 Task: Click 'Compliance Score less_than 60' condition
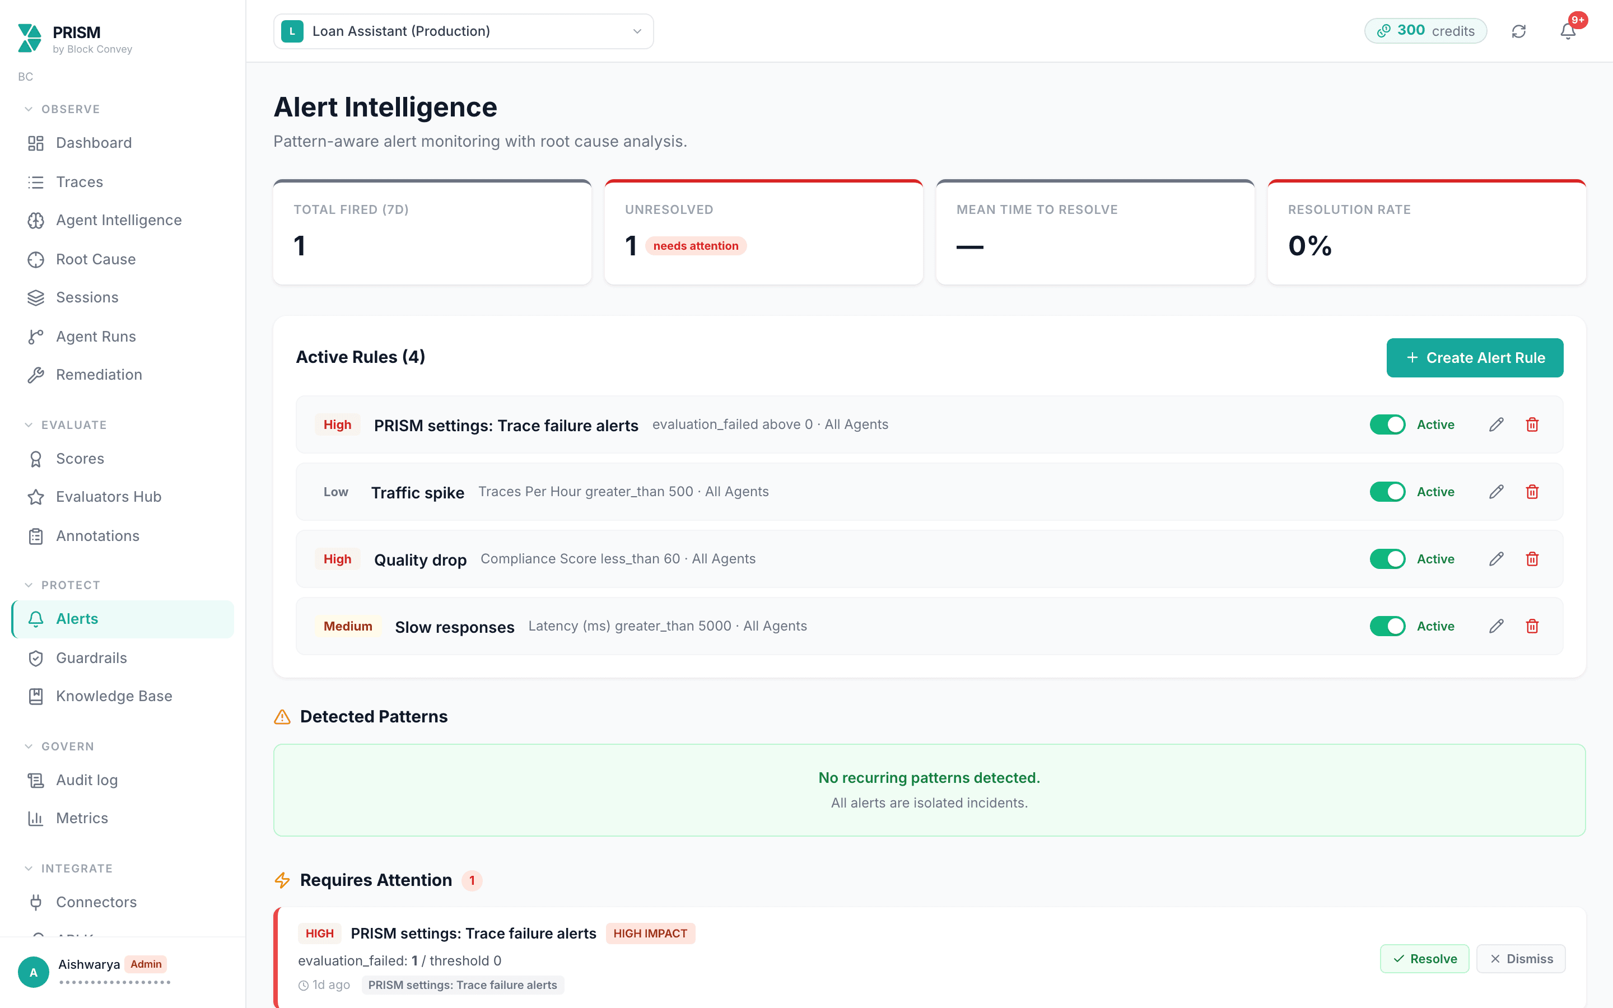(581, 559)
